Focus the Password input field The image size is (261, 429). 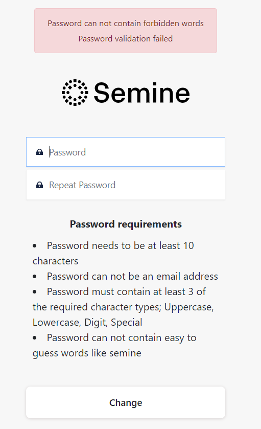[x=126, y=152]
